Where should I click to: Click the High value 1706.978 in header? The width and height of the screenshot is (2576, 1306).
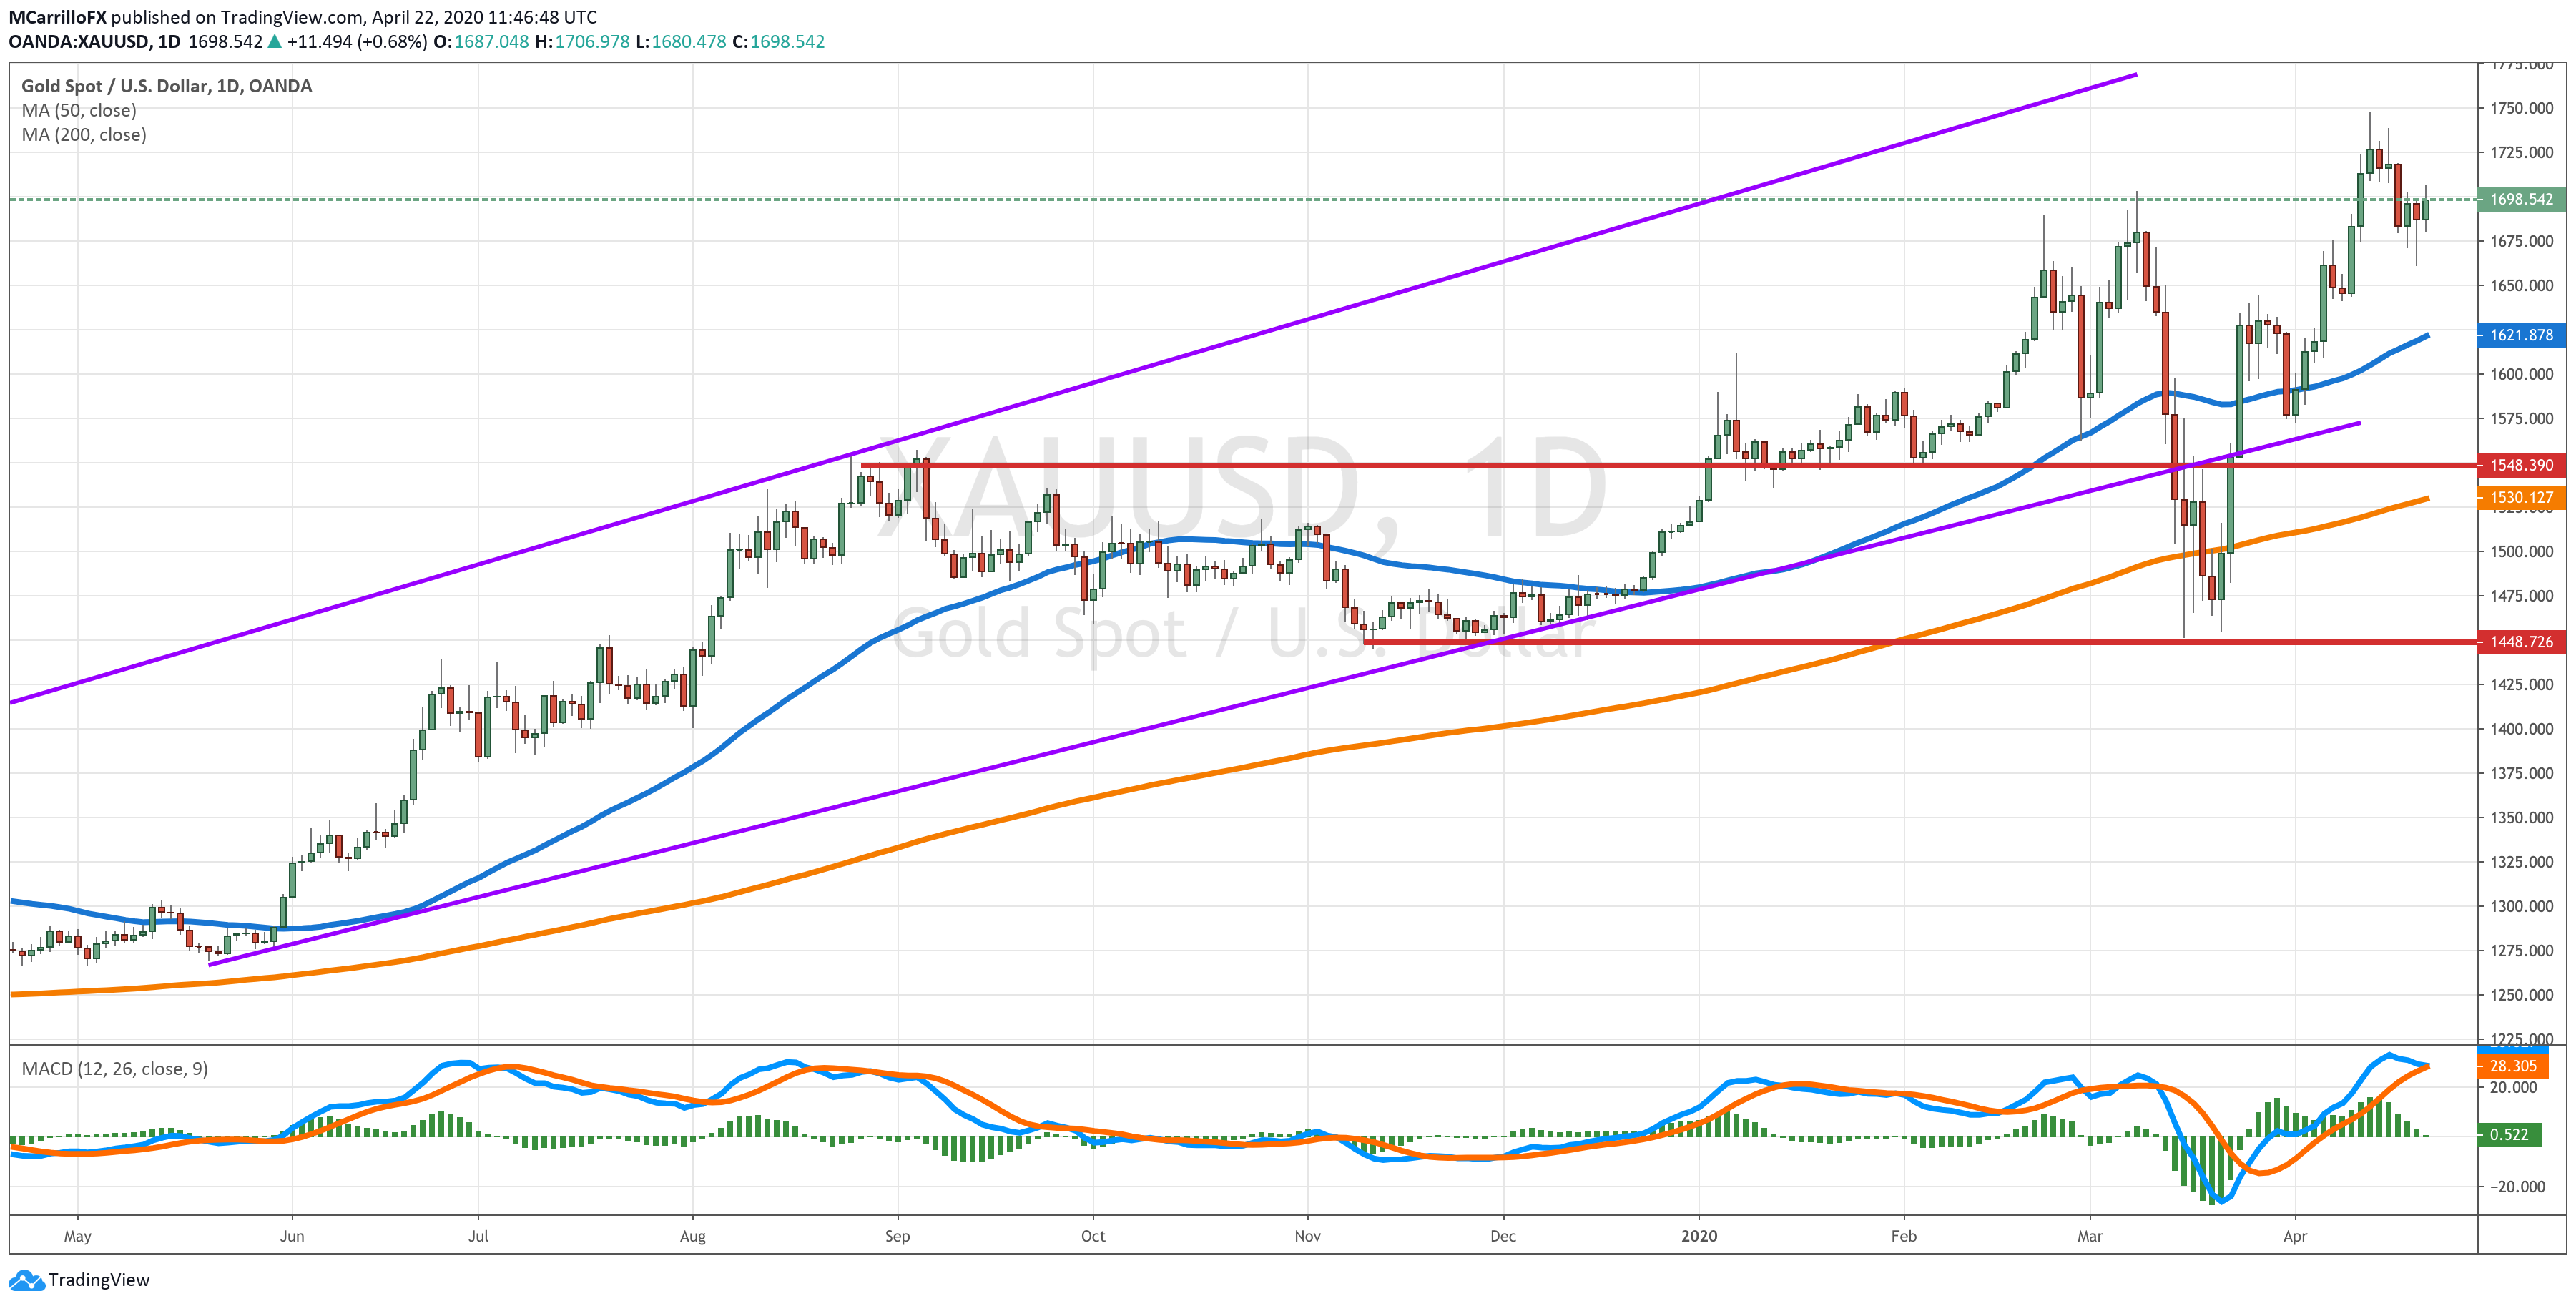[x=593, y=42]
